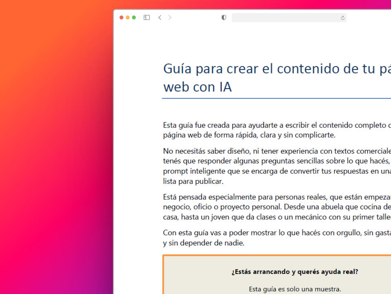Open the privacy report shield icon

pyautogui.click(x=224, y=18)
